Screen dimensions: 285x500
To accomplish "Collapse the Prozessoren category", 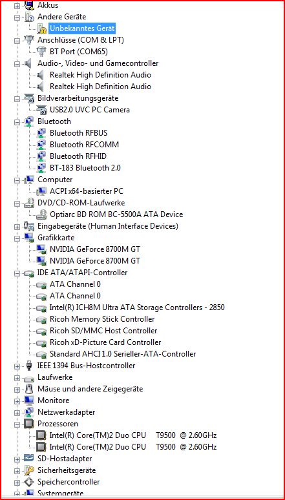I will (x=17, y=424).
